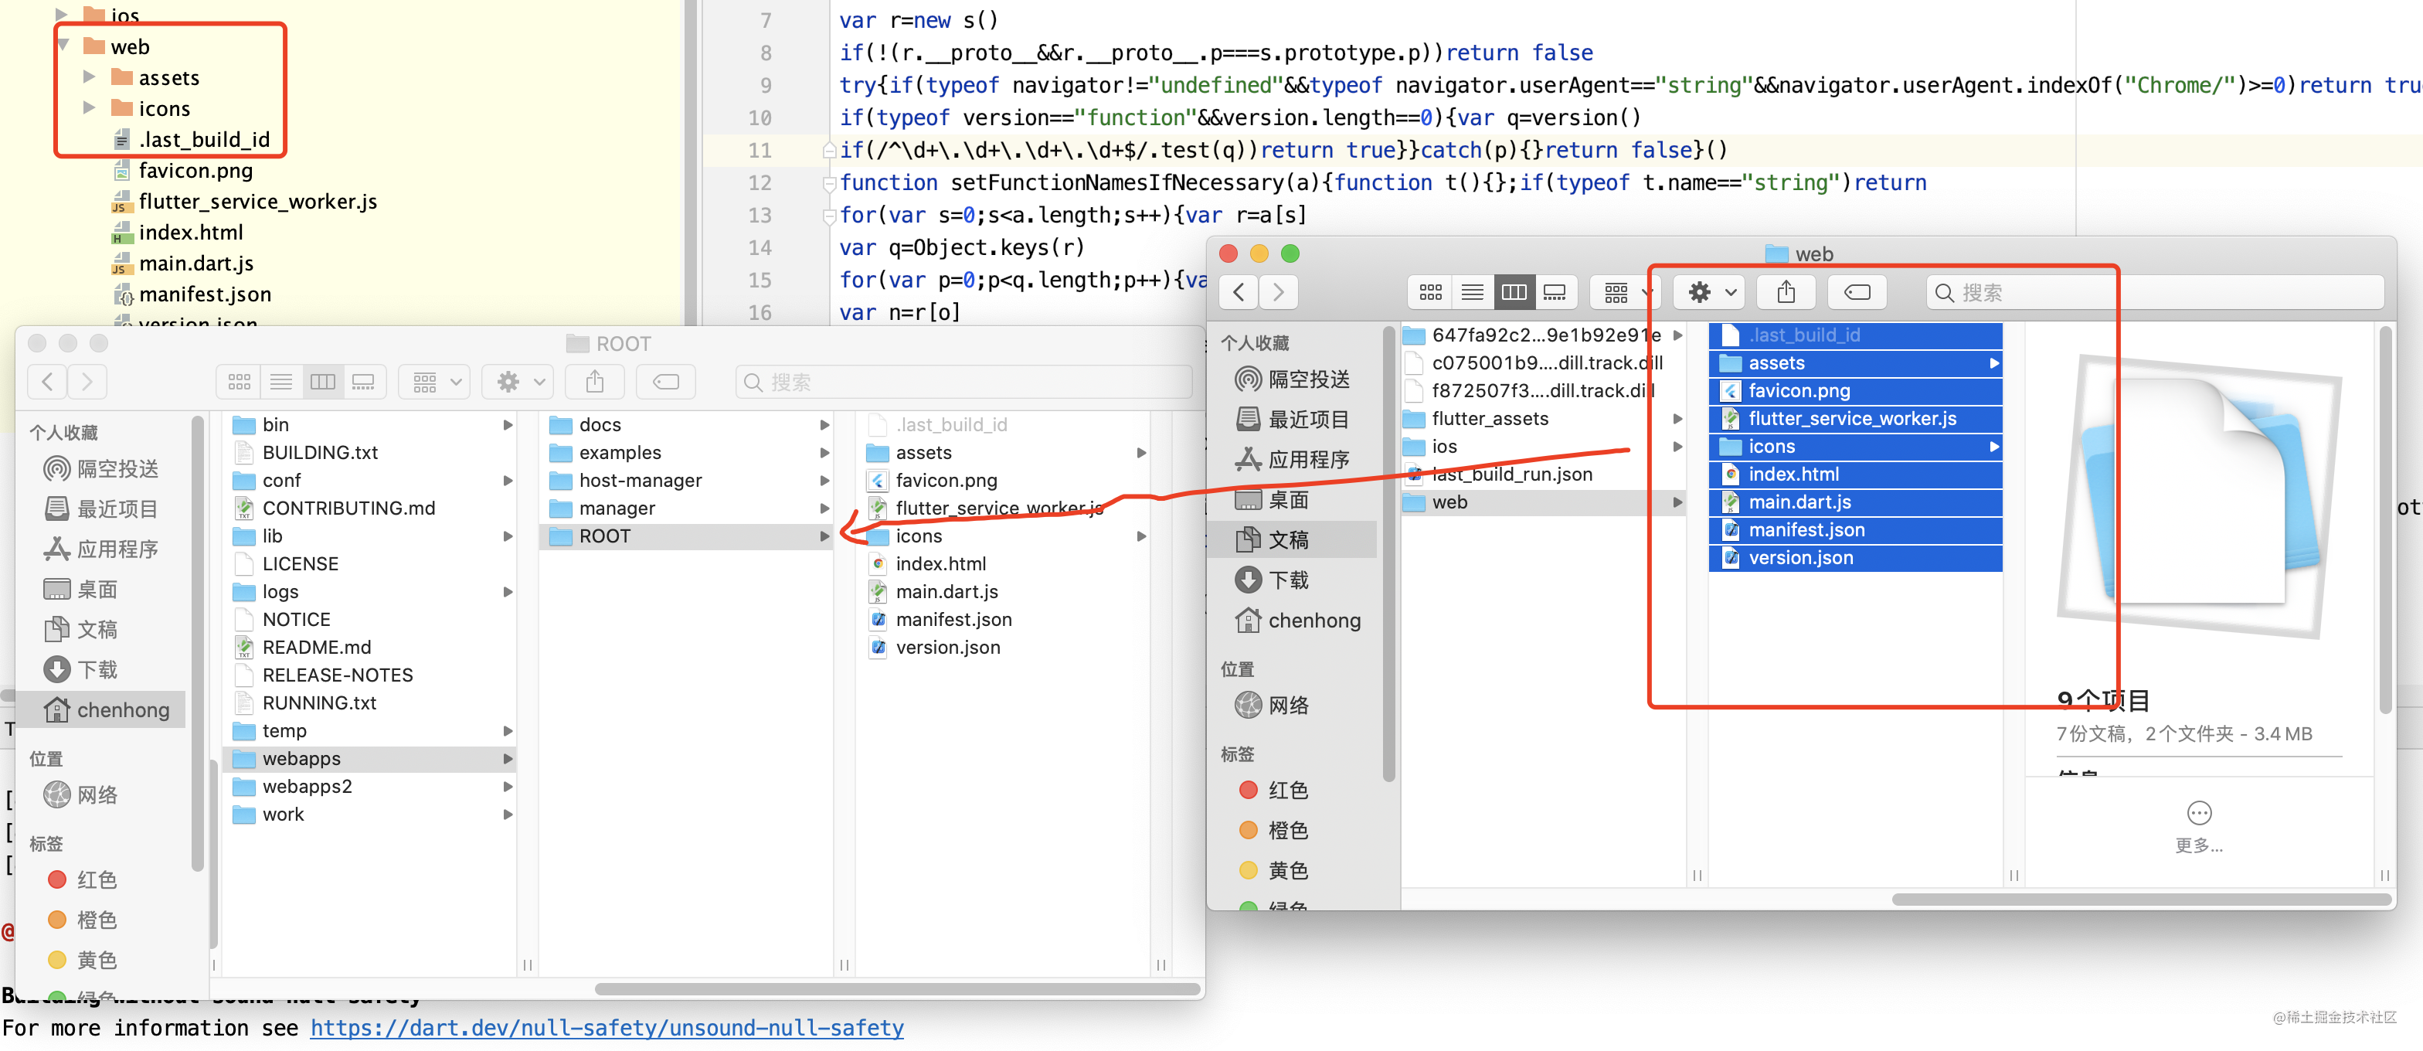The image size is (2423, 1051).
Task: Switch web Finder window to list view
Action: [1472, 293]
